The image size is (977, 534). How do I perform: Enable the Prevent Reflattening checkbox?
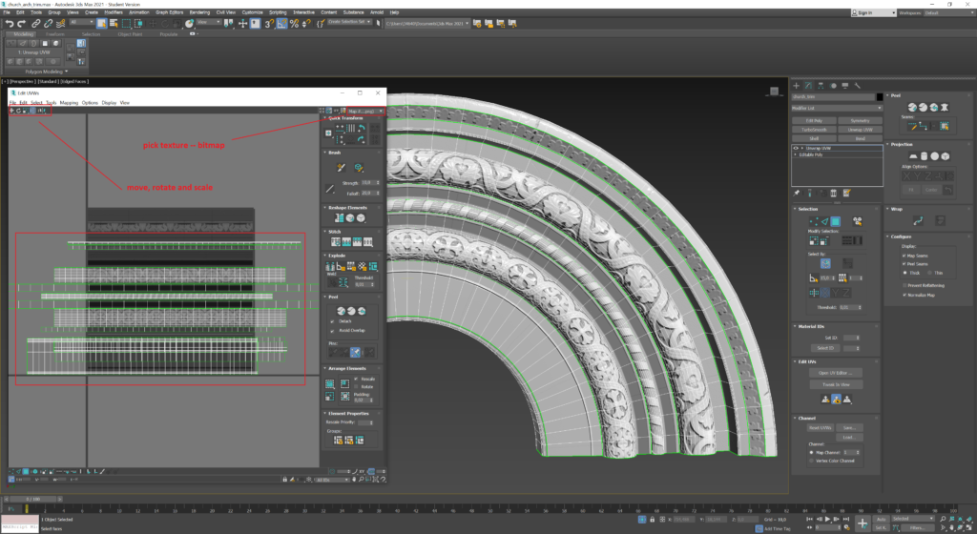[904, 285]
